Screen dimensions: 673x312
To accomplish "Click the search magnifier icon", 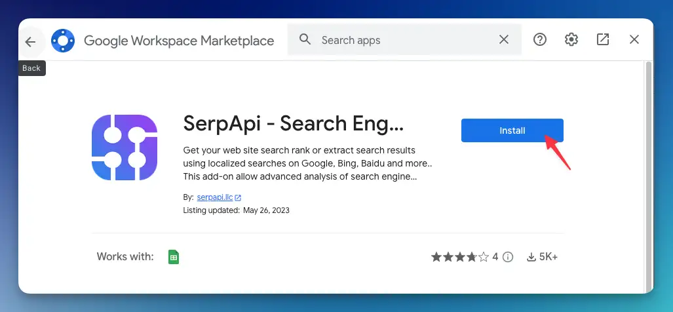I will point(305,40).
